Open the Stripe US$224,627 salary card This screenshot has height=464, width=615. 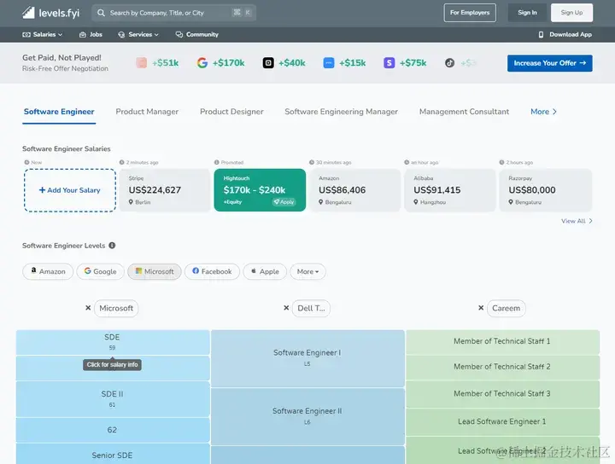pos(165,190)
